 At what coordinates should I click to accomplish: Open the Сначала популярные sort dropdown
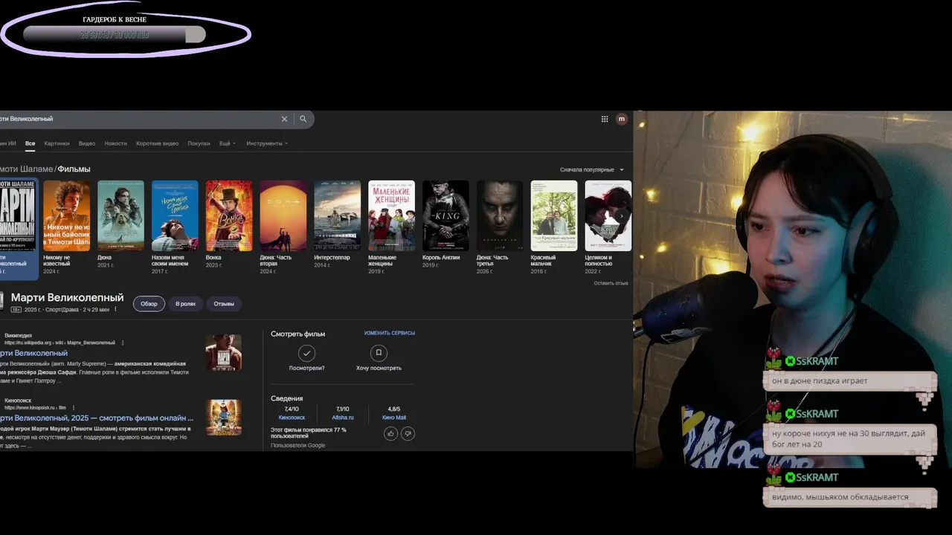pyautogui.click(x=592, y=170)
